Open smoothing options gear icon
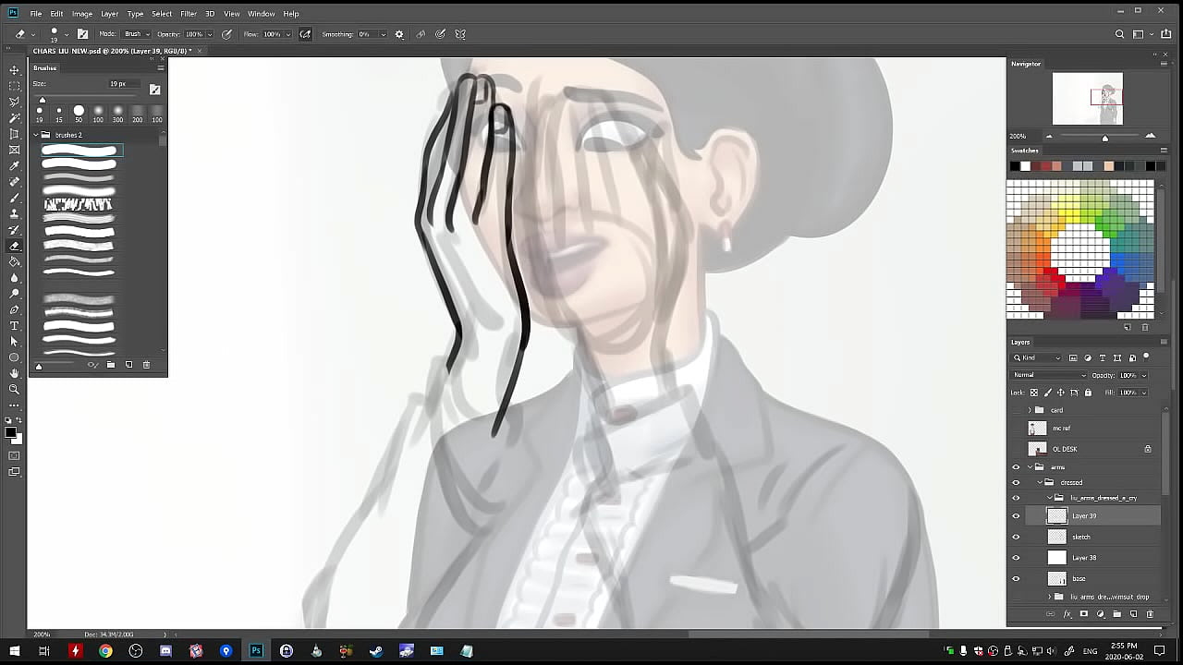 tap(399, 34)
